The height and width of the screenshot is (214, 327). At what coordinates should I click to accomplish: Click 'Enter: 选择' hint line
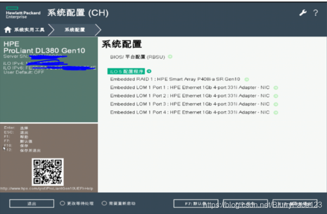click(16, 128)
